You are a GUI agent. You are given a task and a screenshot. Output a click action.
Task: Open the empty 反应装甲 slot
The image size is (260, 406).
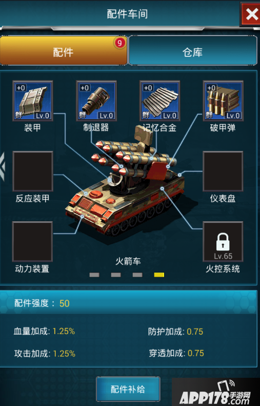(x=33, y=171)
